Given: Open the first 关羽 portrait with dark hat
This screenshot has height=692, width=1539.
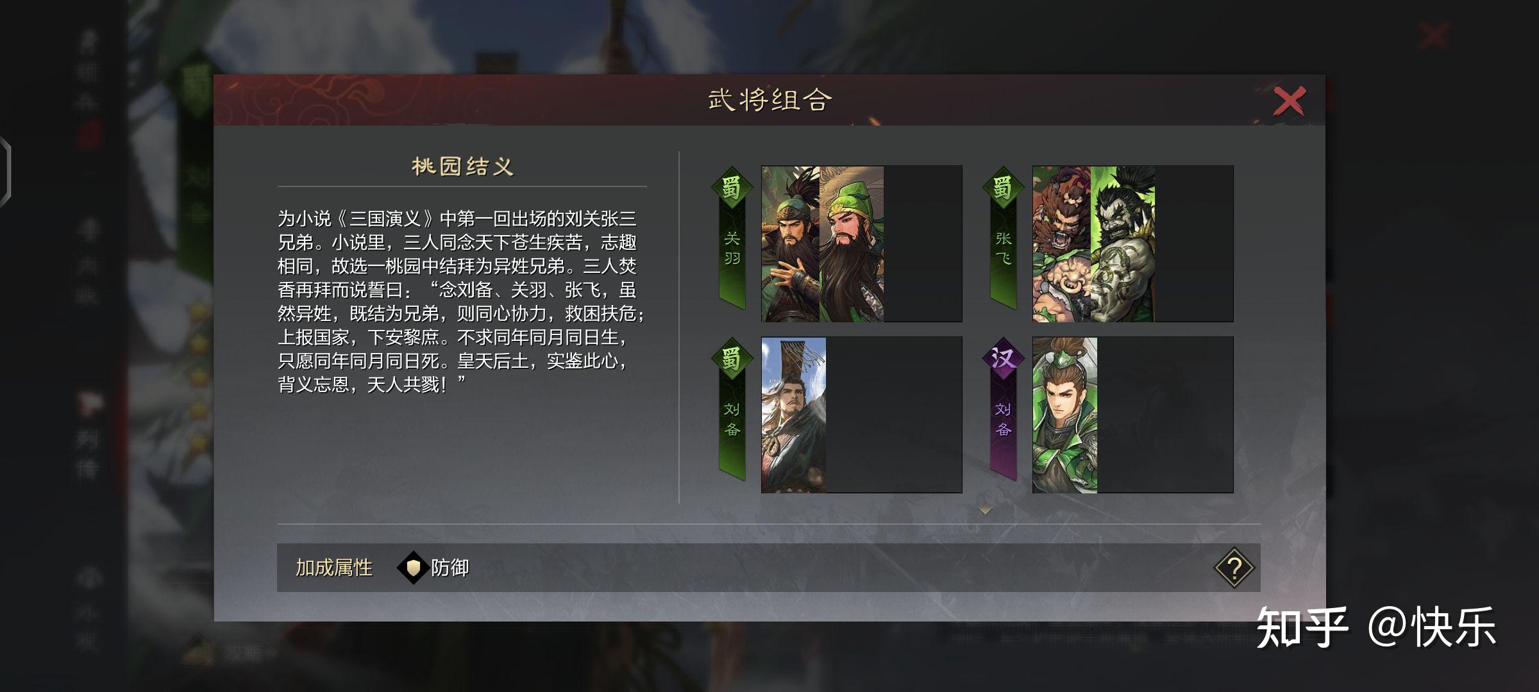Looking at the screenshot, I should (791, 244).
